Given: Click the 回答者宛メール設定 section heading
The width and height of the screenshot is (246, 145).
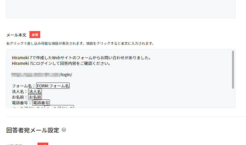Looking at the screenshot, I should [33, 130].
